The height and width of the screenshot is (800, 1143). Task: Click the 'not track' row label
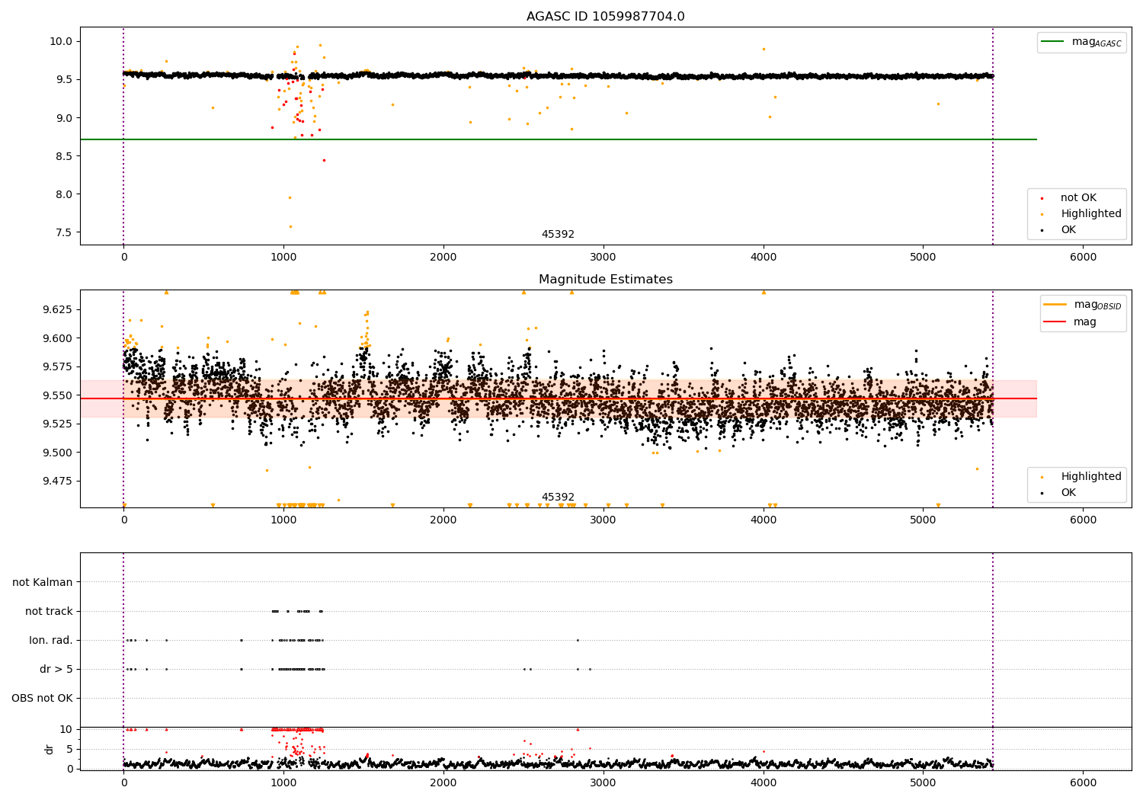point(49,612)
